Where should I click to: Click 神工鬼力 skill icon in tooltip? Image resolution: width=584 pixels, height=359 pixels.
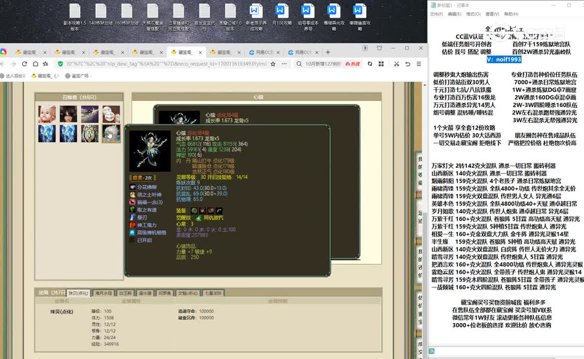[x=132, y=225]
